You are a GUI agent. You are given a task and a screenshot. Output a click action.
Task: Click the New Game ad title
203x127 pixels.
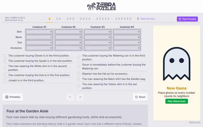pos(177,88)
